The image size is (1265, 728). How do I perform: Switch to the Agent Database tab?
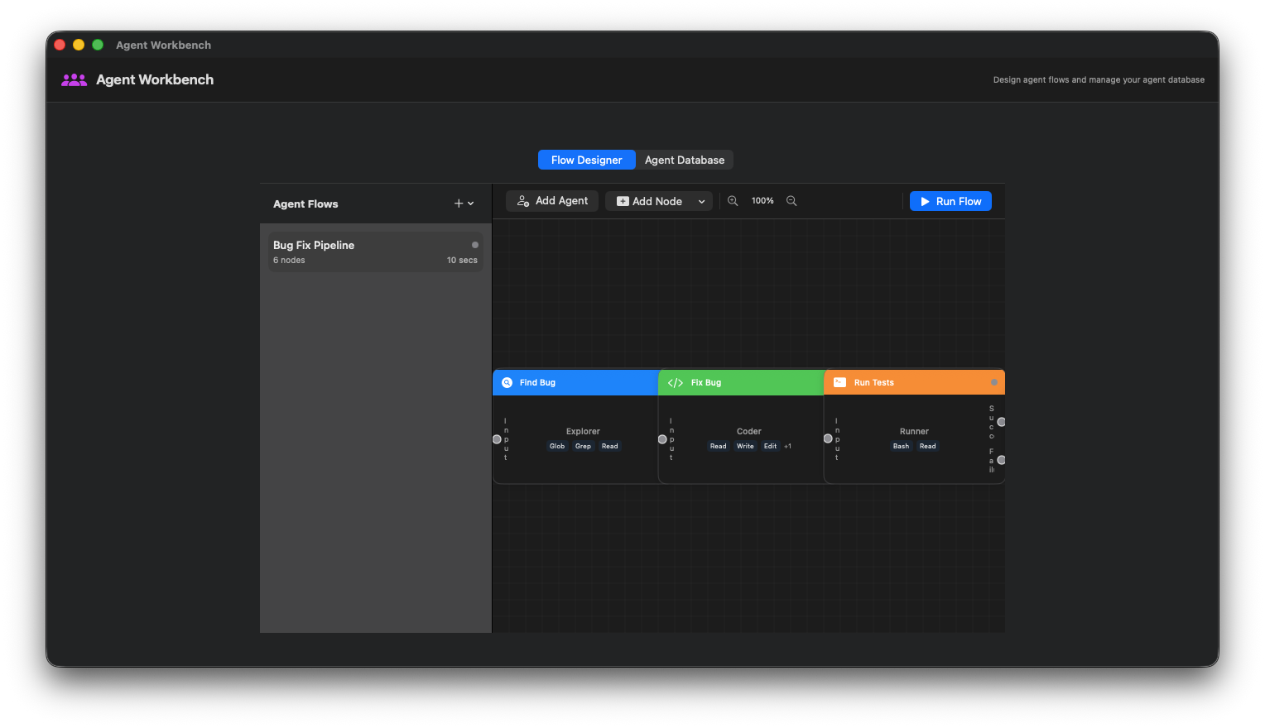pos(684,160)
